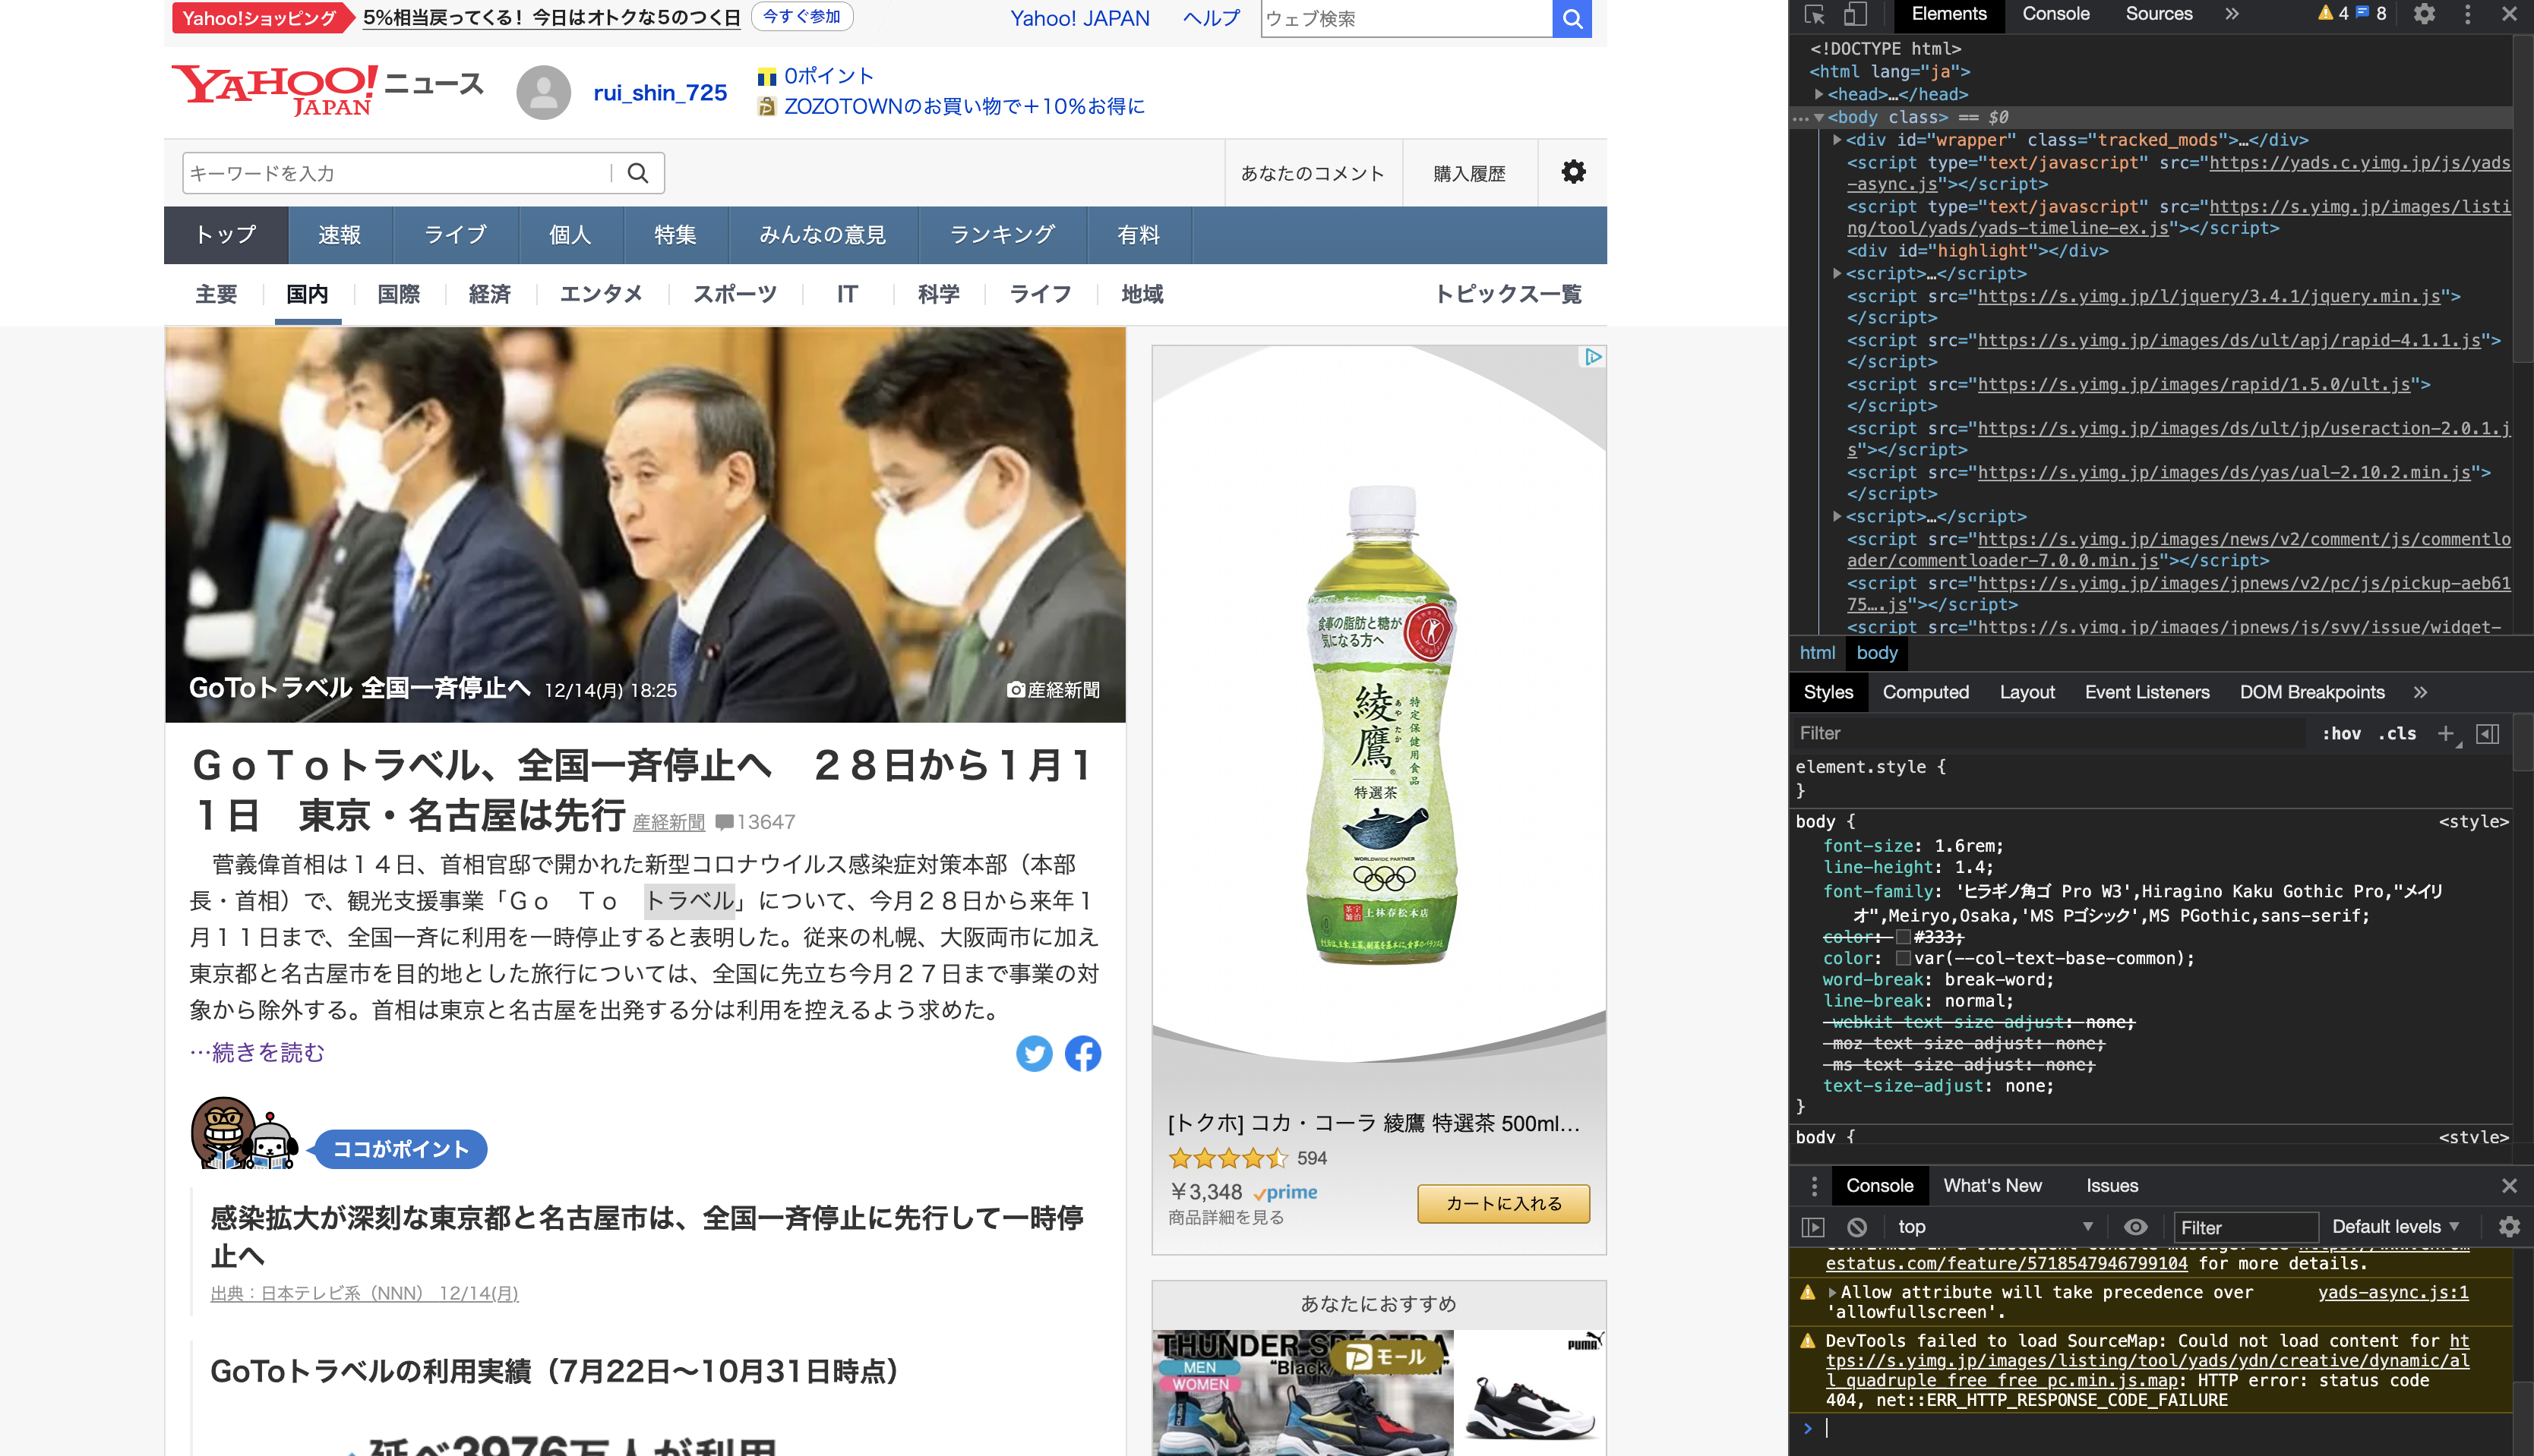The image size is (2534, 1456).
Task: Select the inspect element tool in DevTools
Action: coord(1815,15)
